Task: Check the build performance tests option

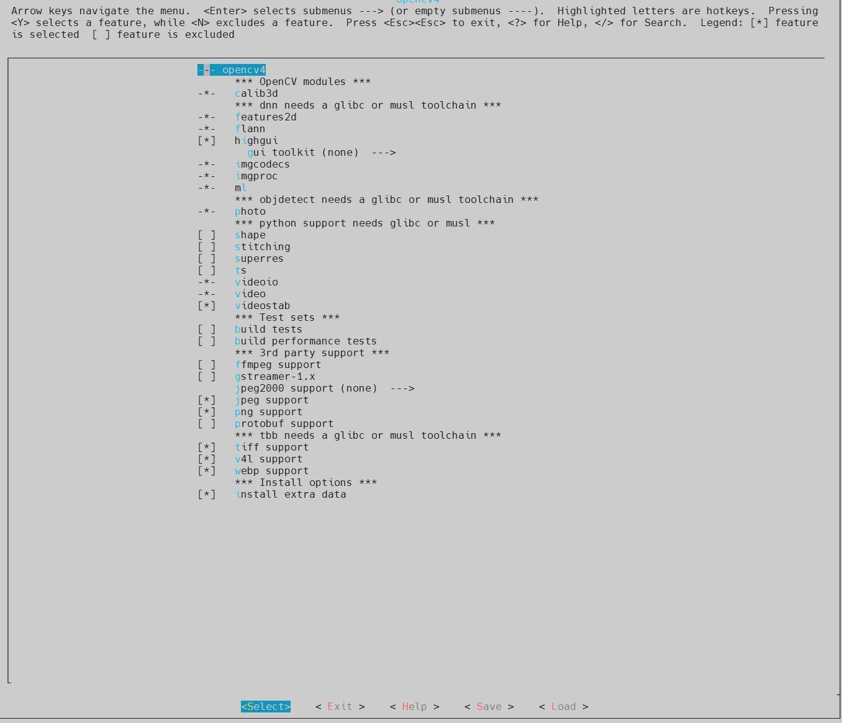Action: point(207,341)
